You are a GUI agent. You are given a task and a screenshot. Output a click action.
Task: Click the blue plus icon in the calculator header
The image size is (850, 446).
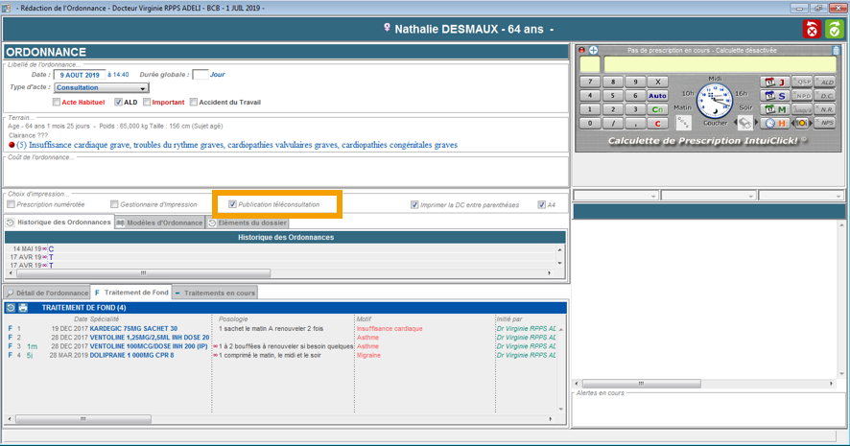pos(594,50)
